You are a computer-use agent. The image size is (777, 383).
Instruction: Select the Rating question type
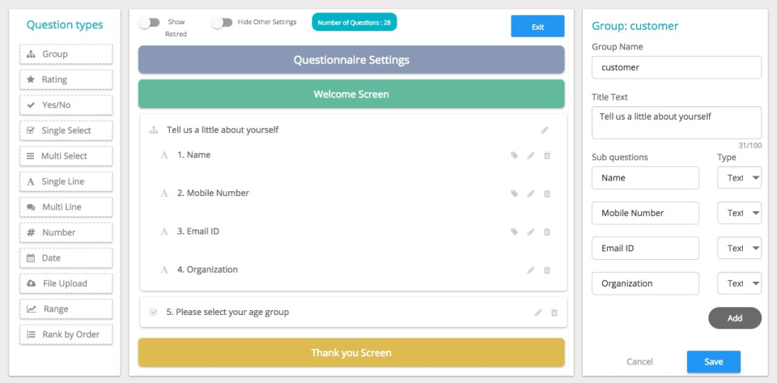66,80
